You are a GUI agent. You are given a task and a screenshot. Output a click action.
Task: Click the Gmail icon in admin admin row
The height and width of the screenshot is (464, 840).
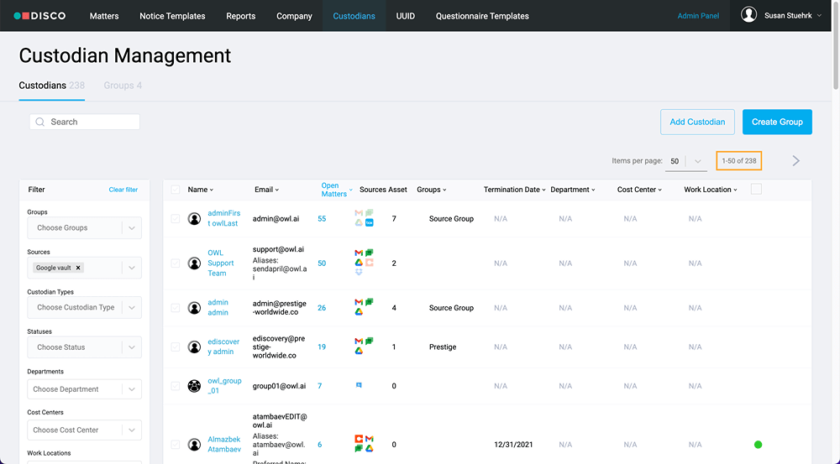(359, 302)
